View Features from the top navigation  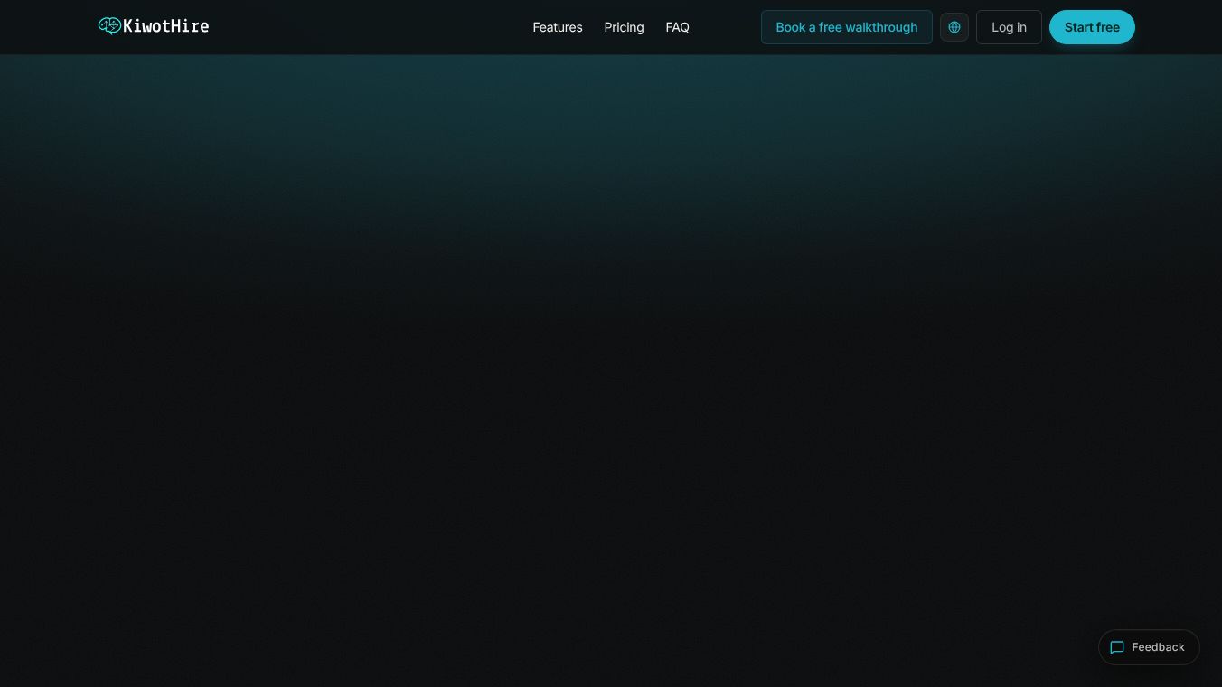pos(558,27)
